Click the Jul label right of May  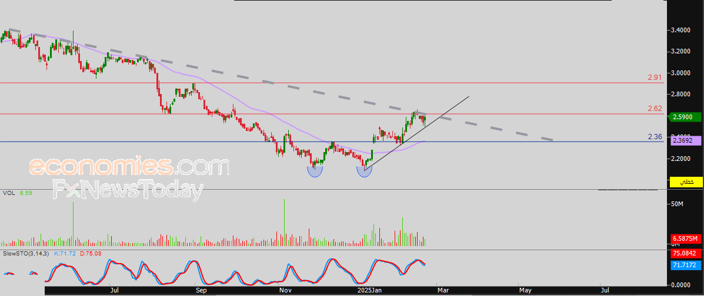tap(605, 291)
